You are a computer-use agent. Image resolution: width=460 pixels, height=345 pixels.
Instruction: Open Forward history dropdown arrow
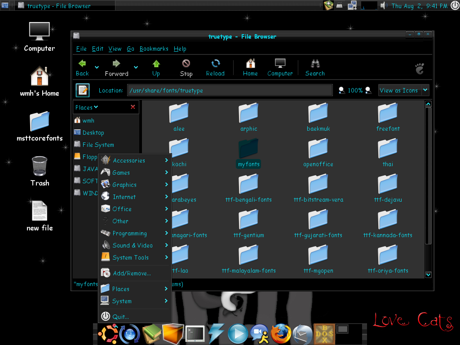(x=136, y=67)
